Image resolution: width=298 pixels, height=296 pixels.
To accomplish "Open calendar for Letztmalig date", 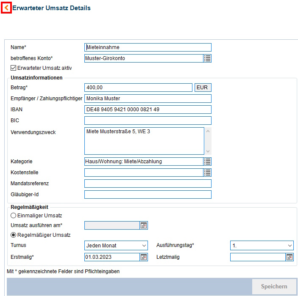I will click(290, 257).
